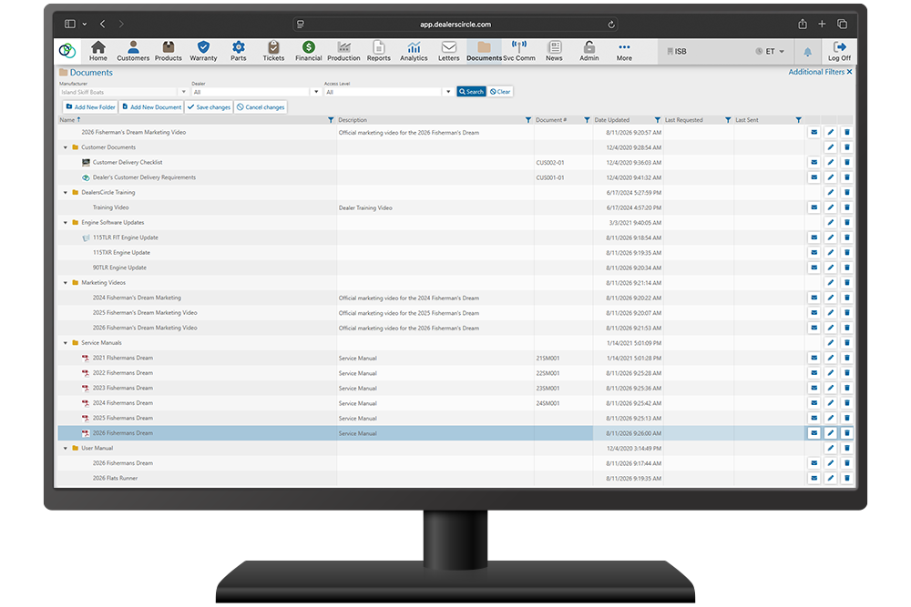Viewport: 911px width, 607px height.
Task: Delete the 90TLR Engine Update row
Action: (846, 268)
